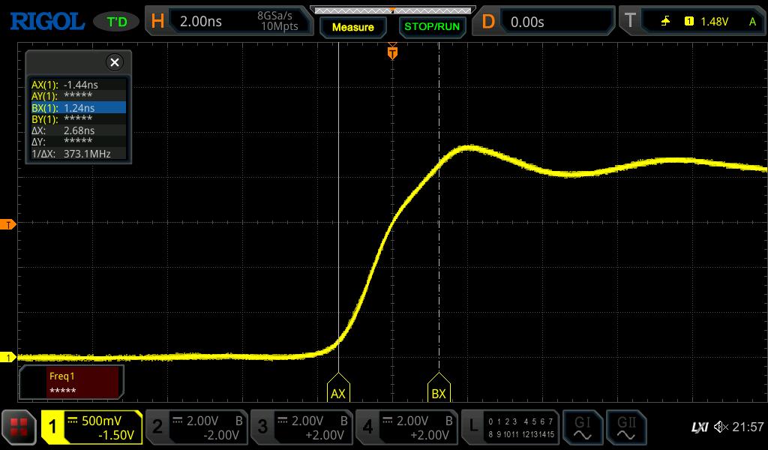Click the trigger source 1 badge

[x=689, y=21]
